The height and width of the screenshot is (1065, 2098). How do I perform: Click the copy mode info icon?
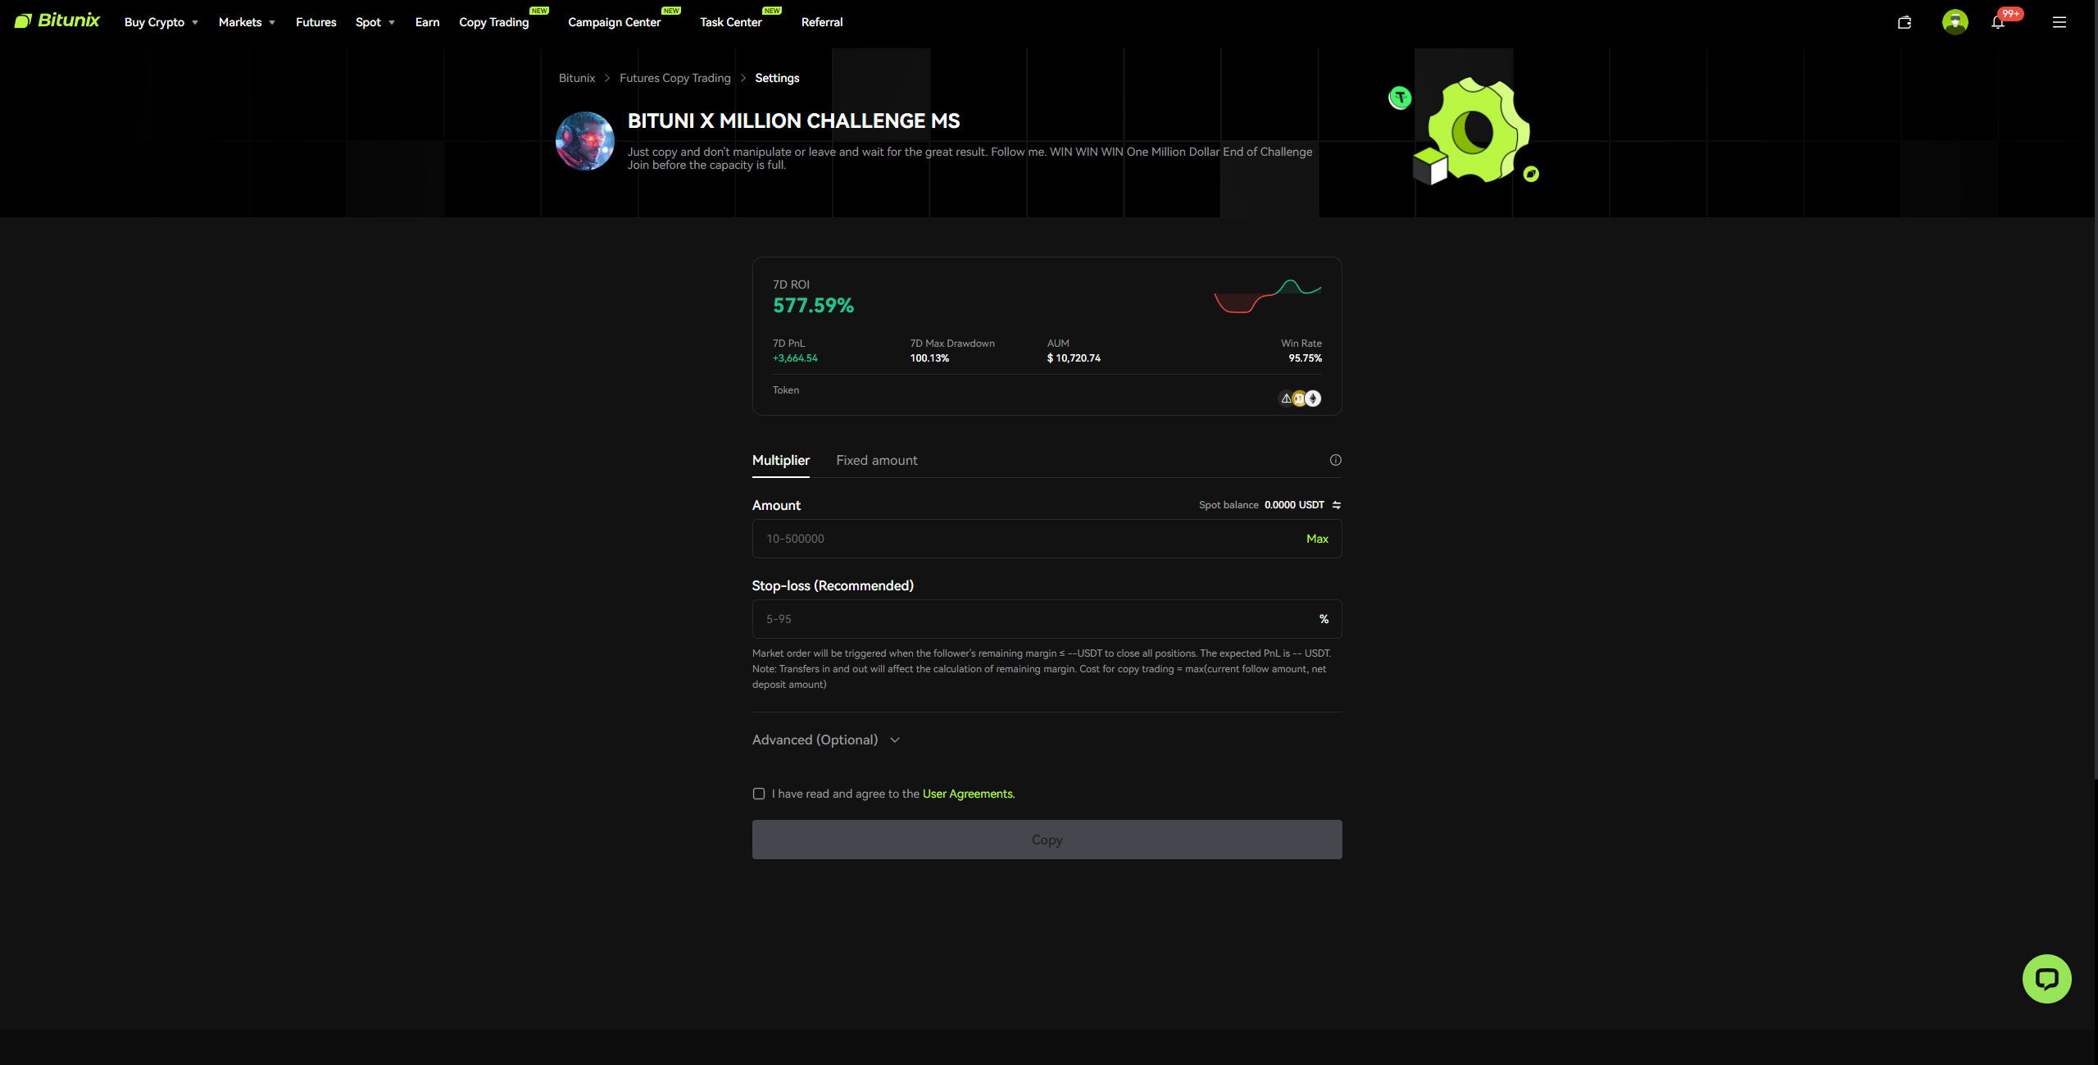[x=1335, y=460]
